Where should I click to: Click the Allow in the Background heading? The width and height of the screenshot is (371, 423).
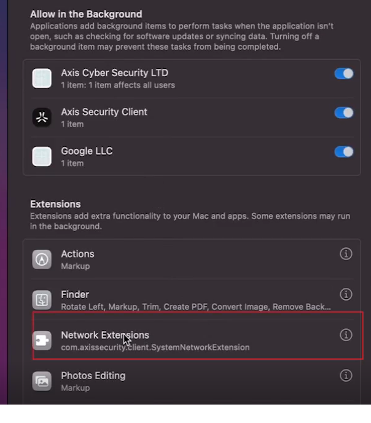tap(86, 14)
